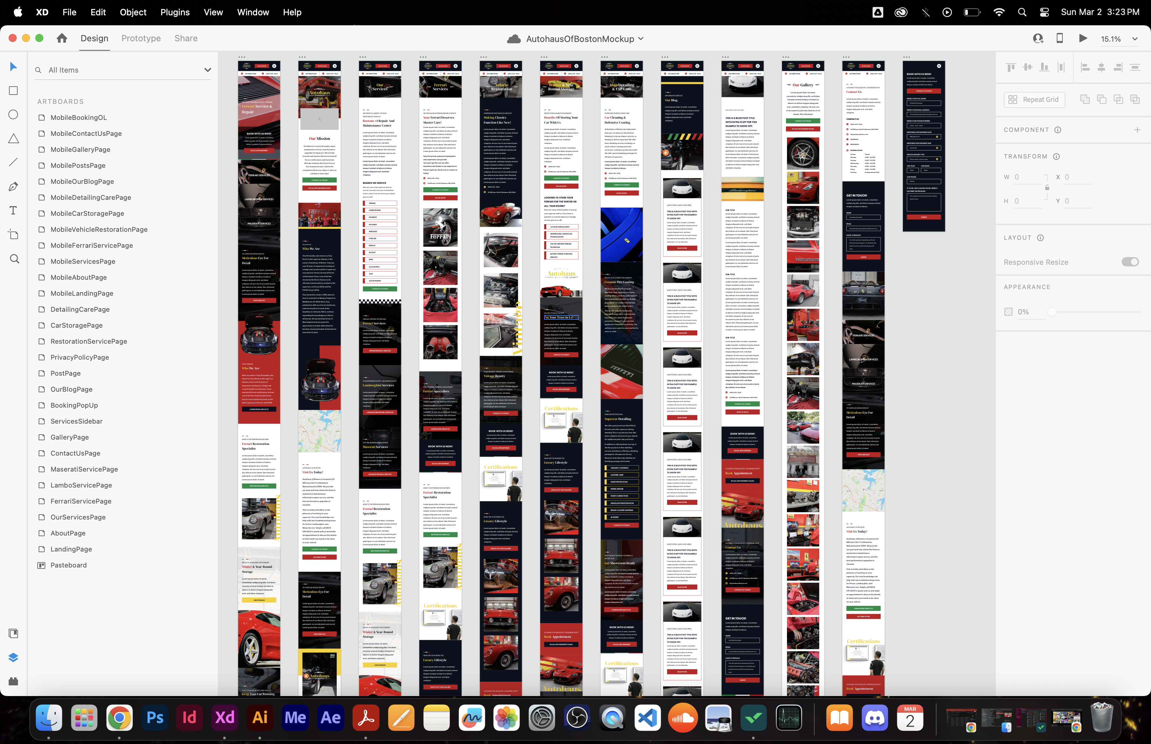Toggle the transform lock aspect ratio icon
1151x744 pixels.
pos(1047,187)
